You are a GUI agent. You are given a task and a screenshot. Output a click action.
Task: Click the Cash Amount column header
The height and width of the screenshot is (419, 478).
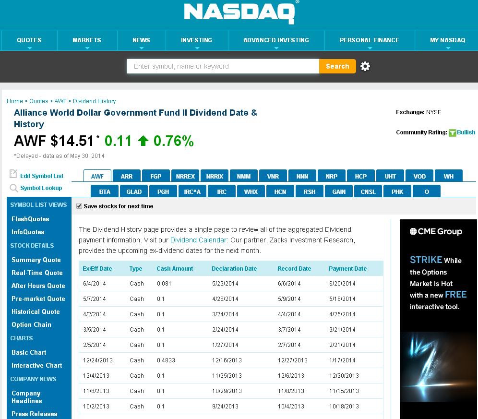click(175, 269)
